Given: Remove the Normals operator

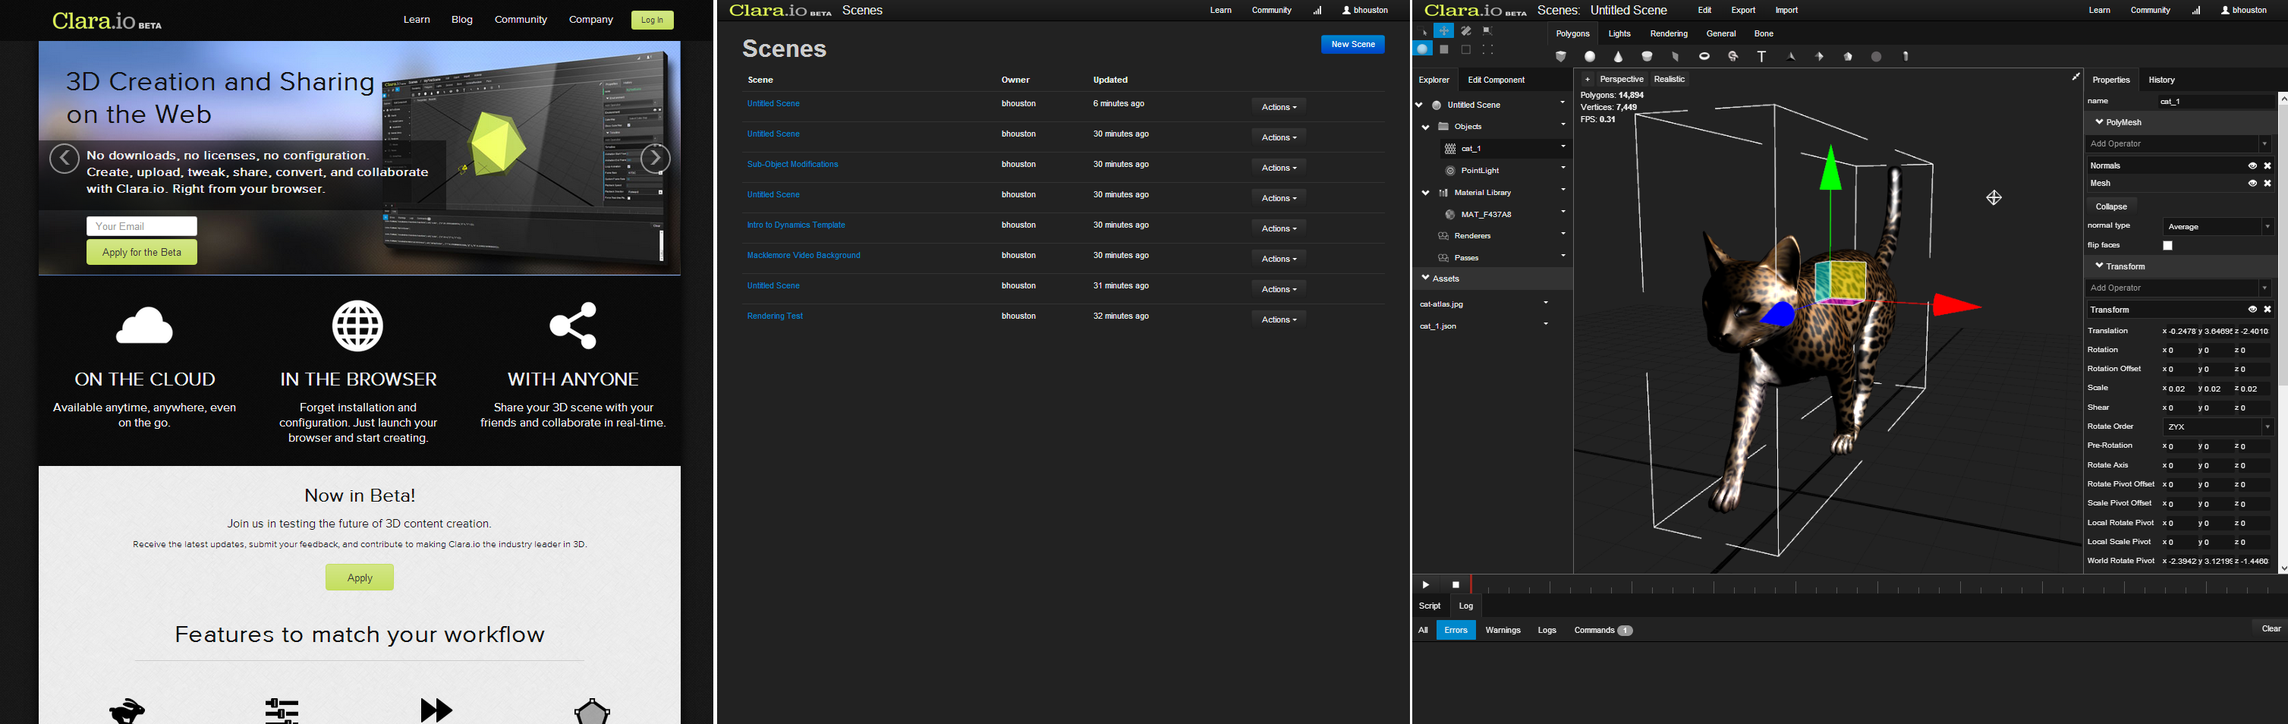Looking at the screenshot, I should (2268, 166).
